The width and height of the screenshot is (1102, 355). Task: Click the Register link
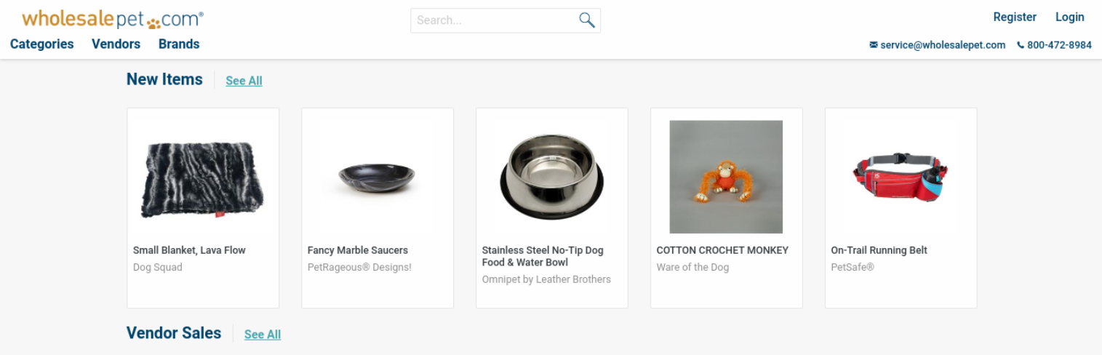(1015, 17)
